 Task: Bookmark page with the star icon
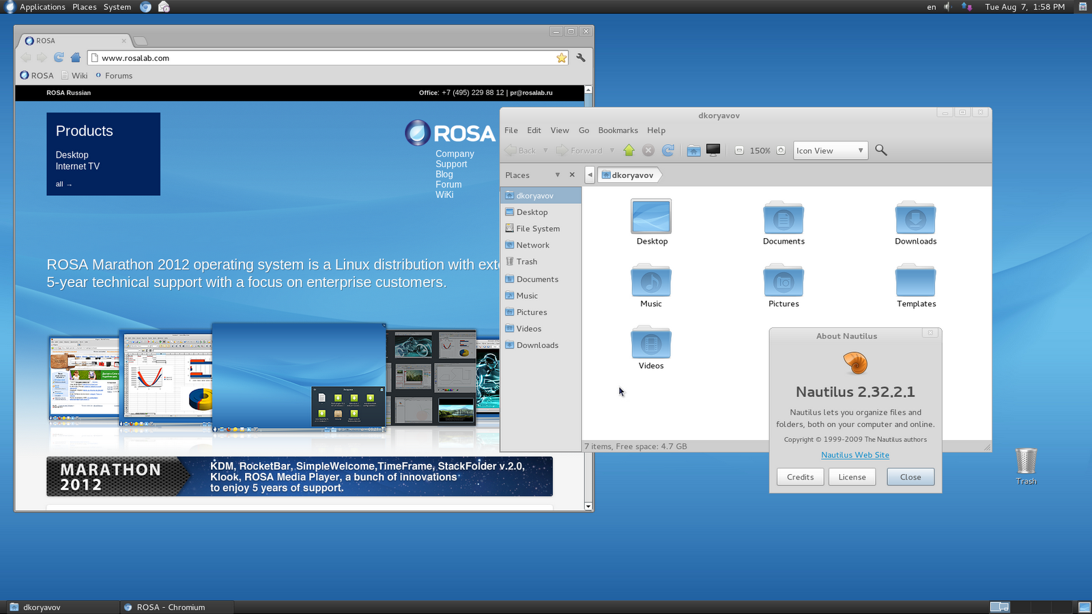coord(562,58)
